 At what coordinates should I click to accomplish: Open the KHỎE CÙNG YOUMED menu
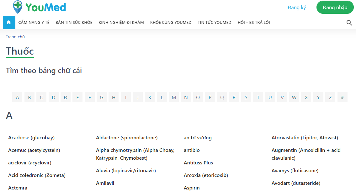pyautogui.click(x=171, y=23)
